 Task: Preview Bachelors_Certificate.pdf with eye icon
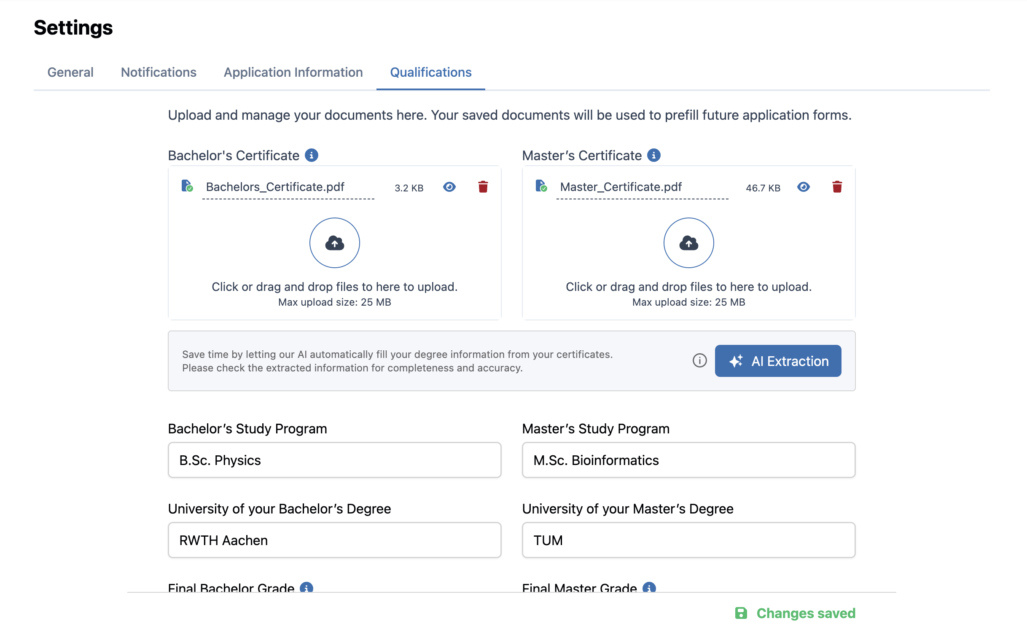coord(449,187)
